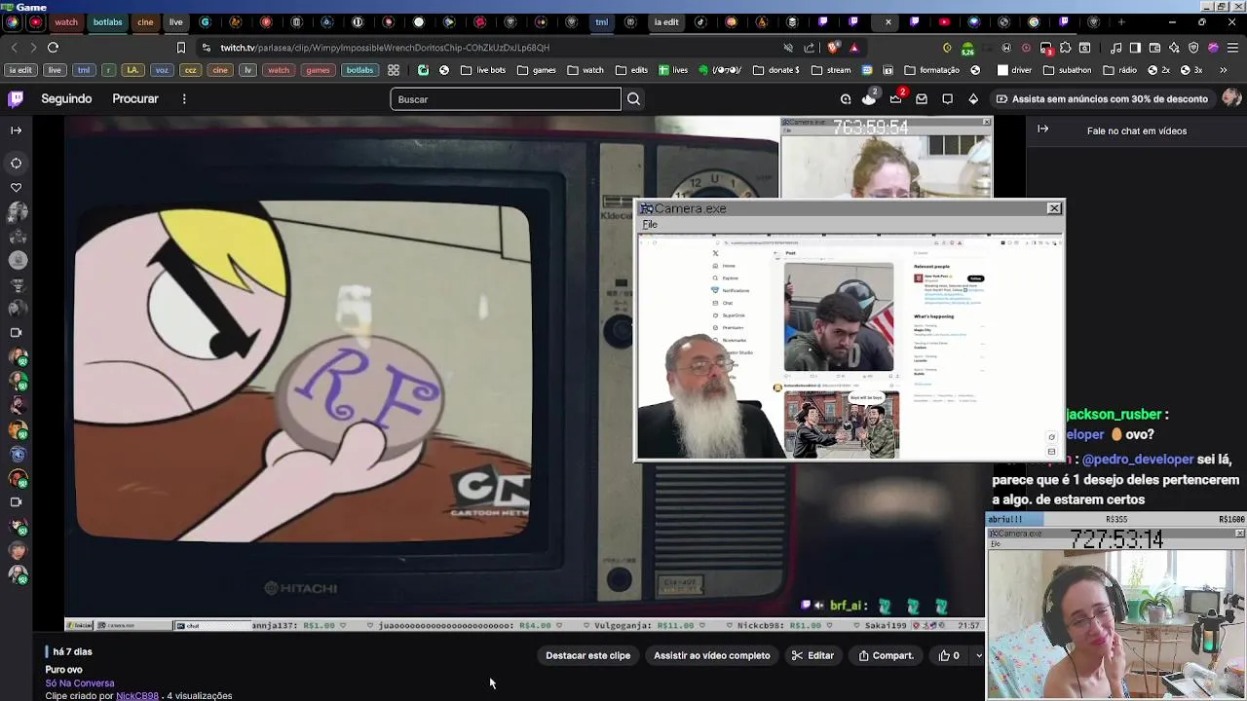This screenshot has width=1247, height=701.
Task: Click the Compart. share button
Action: 886,655
